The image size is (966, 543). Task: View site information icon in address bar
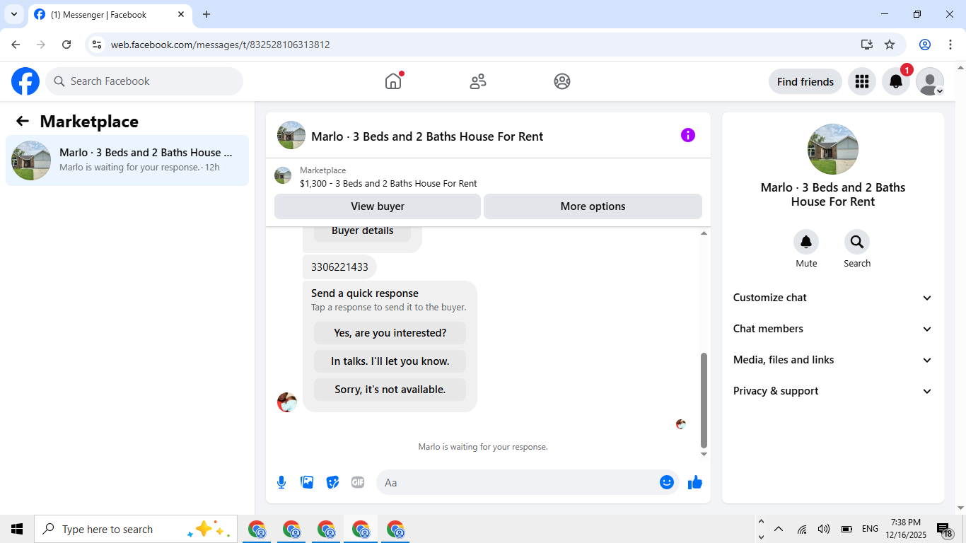point(97,45)
